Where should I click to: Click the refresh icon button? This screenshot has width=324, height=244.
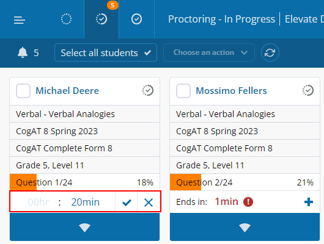pos(270,52)
